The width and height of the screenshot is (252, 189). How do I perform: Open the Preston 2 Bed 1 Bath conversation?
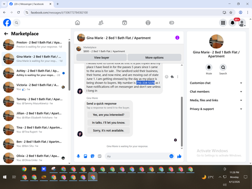[x=34, y=45]
